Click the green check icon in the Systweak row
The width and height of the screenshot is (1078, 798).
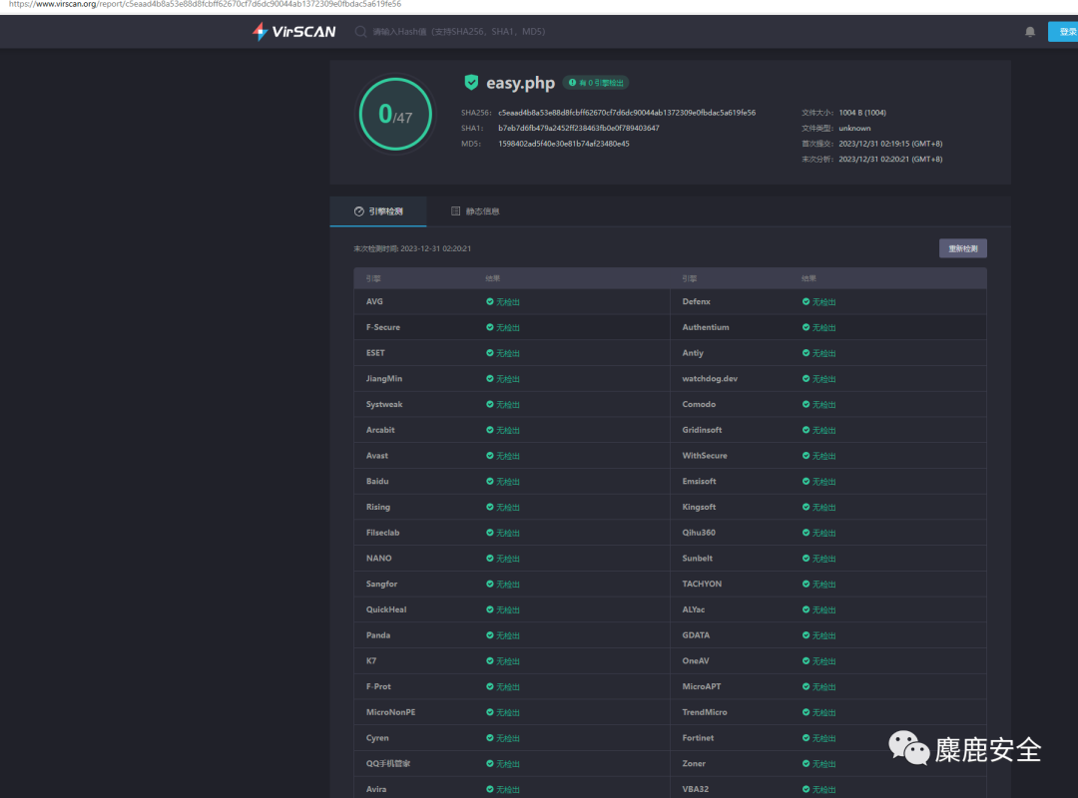tap(489, 404)
